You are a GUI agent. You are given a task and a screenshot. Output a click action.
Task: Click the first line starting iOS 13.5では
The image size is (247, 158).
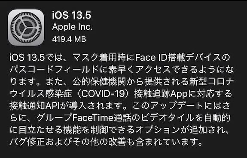120,58
